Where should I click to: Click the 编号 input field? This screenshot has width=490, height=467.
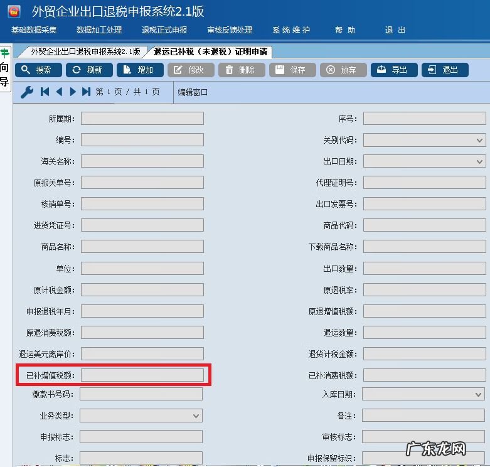click(x=142, y=140)
